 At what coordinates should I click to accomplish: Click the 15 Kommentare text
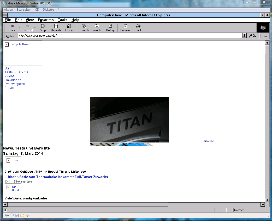[22, 181]
